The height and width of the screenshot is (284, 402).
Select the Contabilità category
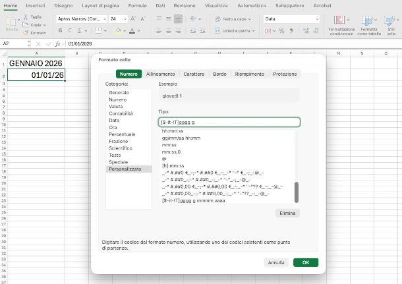pos(129,113)
